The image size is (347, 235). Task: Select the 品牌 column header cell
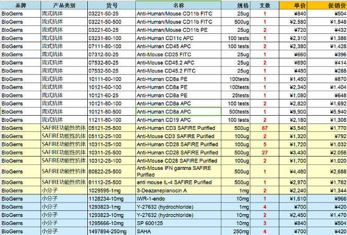(20, 5)
